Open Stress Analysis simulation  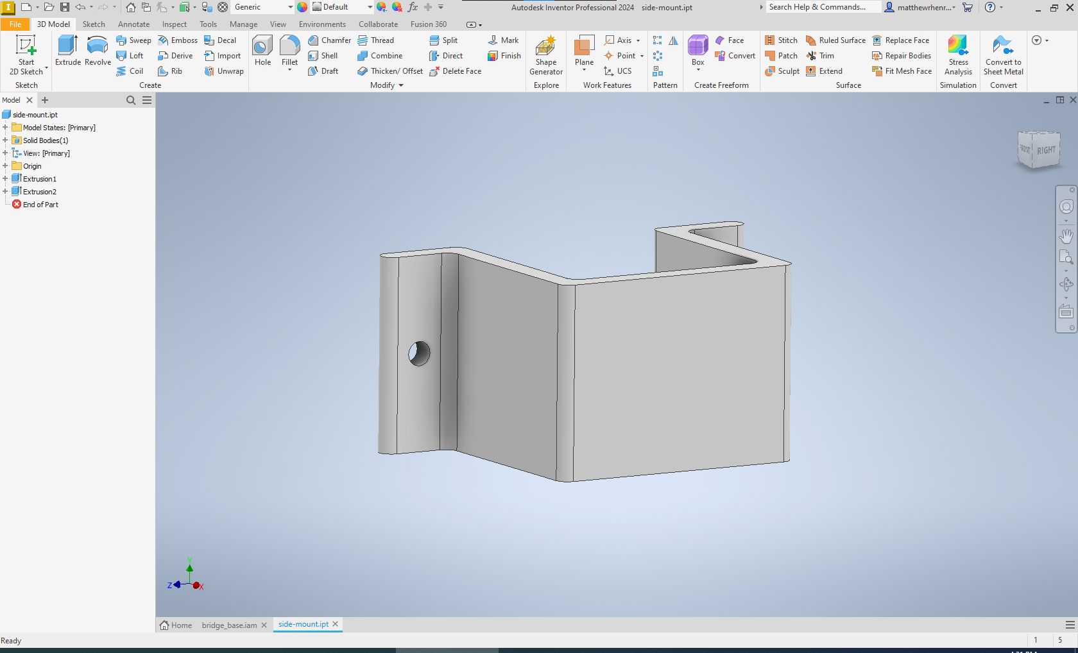tap(958, 55)
